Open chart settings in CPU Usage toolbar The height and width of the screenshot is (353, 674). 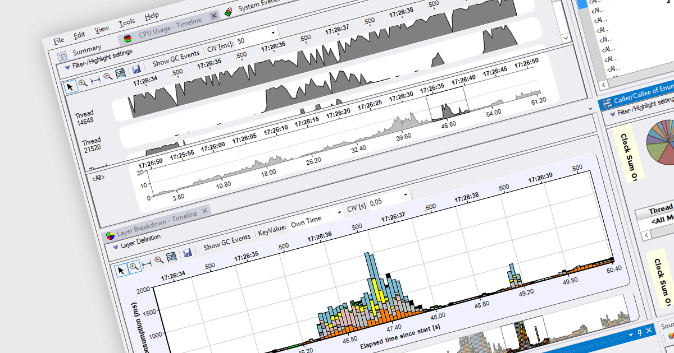pos(120,73)
